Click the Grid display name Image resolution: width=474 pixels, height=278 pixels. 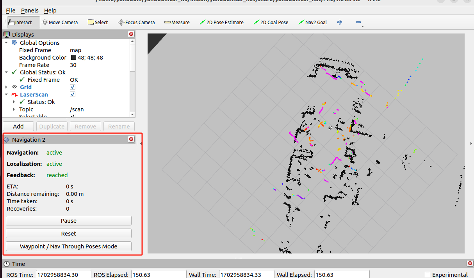26,87
